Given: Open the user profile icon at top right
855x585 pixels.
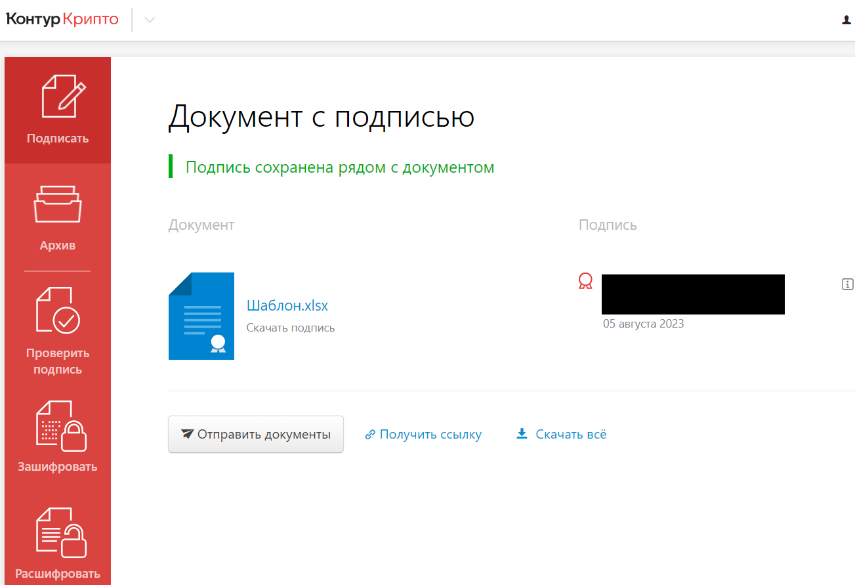Looking at the screenshot, I should click(x=846, y=20).
